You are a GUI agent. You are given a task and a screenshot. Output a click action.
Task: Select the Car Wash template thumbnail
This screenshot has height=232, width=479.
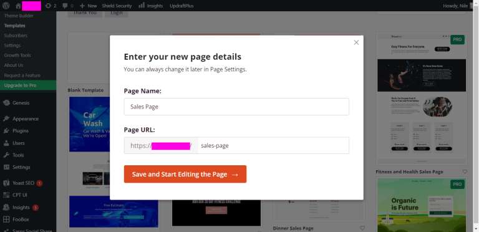tap(90, 124)
